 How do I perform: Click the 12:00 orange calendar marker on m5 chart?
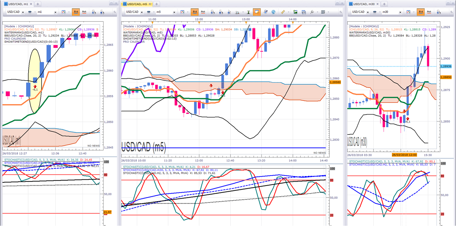click(x=199, y=23)
